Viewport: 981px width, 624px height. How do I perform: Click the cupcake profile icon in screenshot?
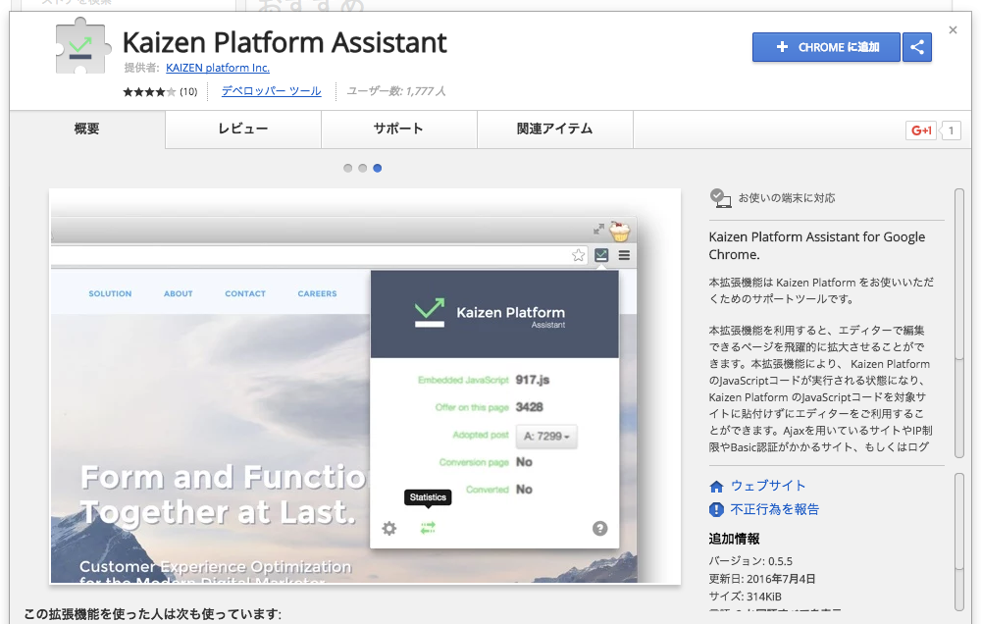pos(619,231)
